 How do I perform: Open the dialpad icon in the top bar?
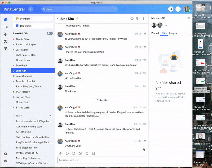pyautogui.click(x=171, y=9)
